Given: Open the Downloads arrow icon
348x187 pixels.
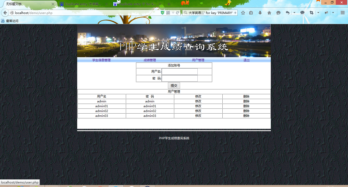Looking at the screenshot, I should click(x=260, y=12).
